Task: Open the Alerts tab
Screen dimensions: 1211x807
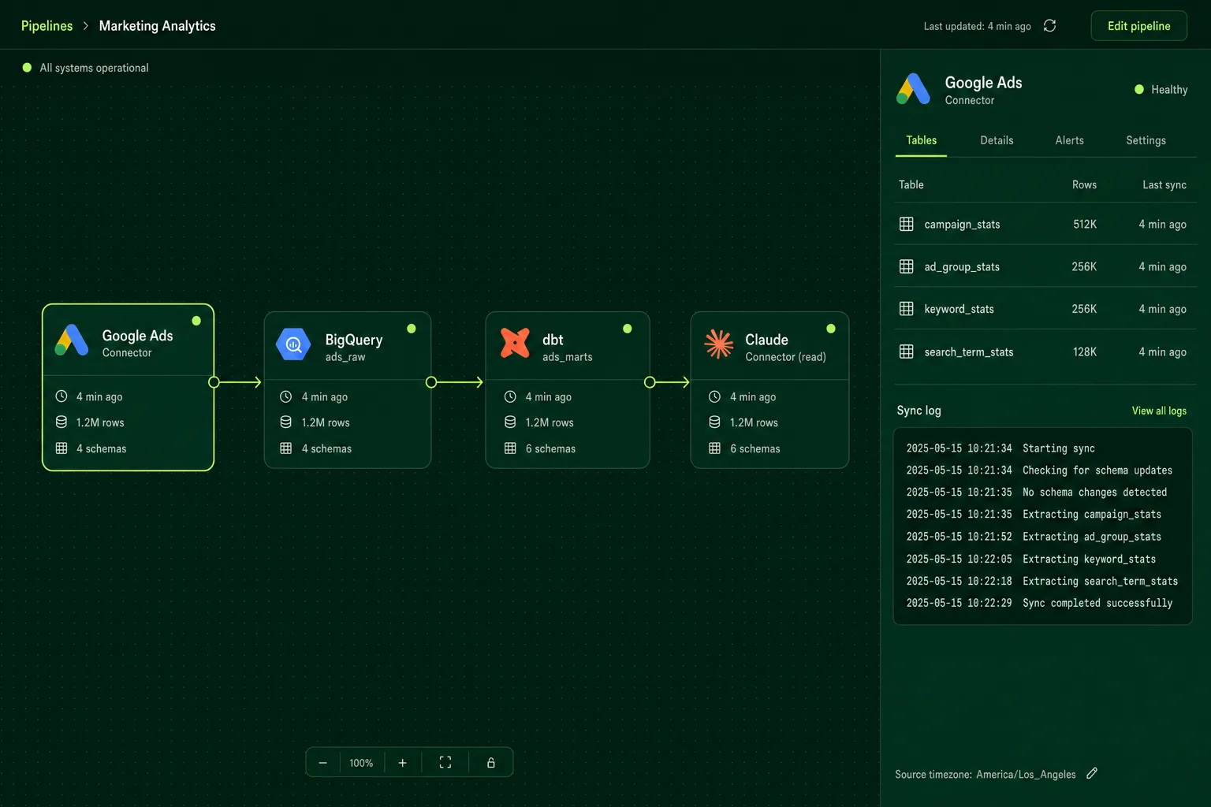Action: coord(1069,140)
